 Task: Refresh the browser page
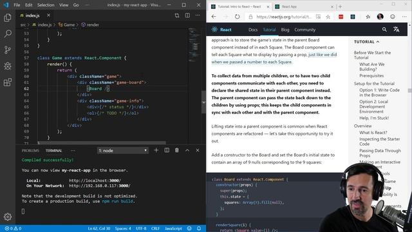coord(238,17)
